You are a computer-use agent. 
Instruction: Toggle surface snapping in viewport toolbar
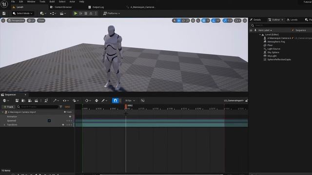click(x=198, y=20)
